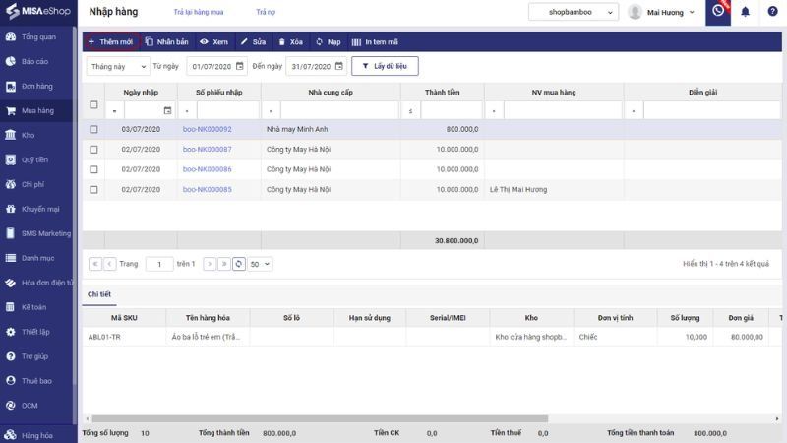
Task: Open the help question mark icon
Action: pos(771,12)
